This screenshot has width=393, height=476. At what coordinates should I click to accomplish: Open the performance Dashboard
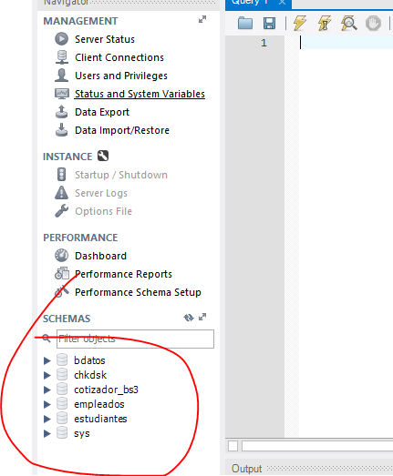point(100,256)
